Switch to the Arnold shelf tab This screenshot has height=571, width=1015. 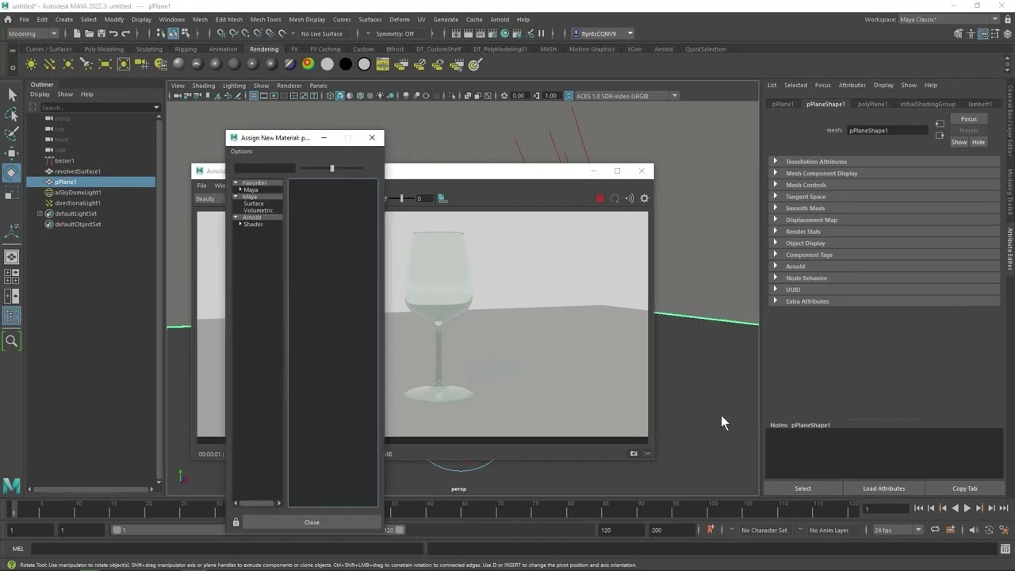(x=663, y=49)
